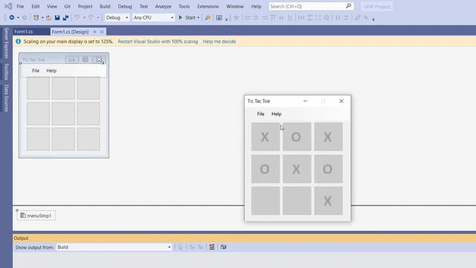Open the Edit menu
476x268 pixels.
pos(36,6)
